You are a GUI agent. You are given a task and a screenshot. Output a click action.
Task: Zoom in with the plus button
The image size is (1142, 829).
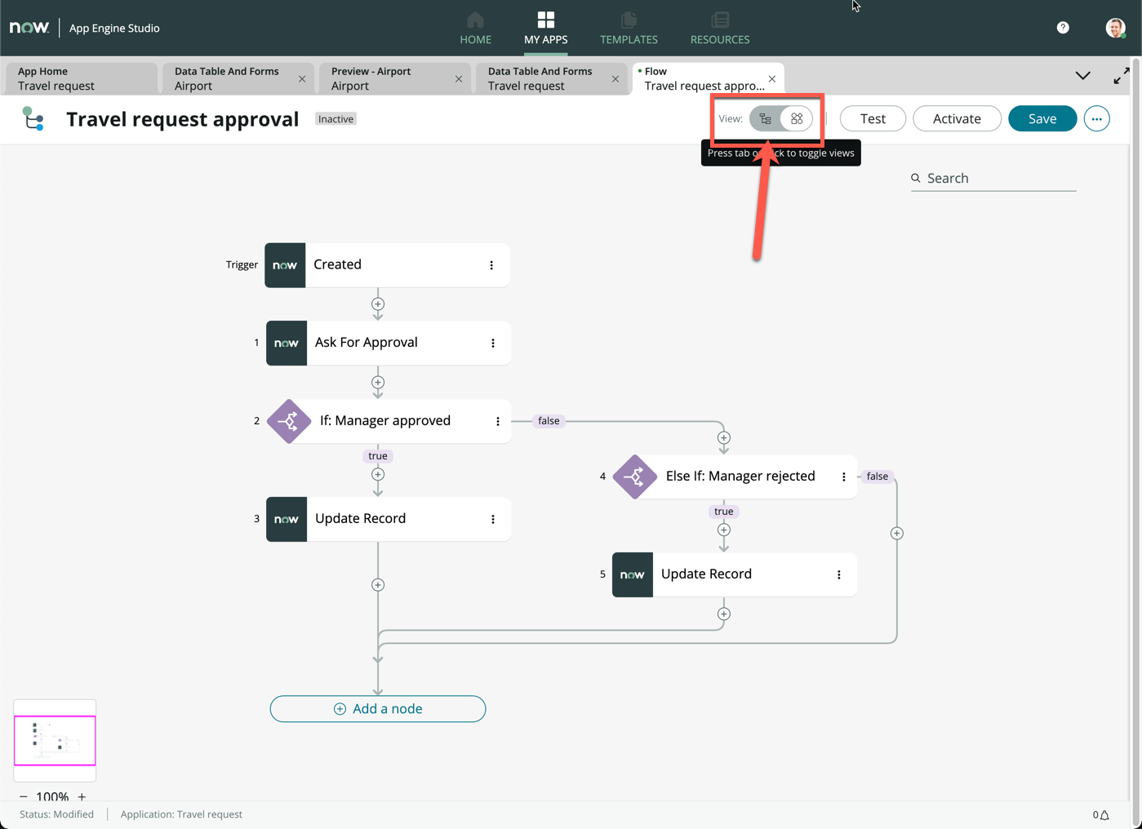tap(82, 796)
